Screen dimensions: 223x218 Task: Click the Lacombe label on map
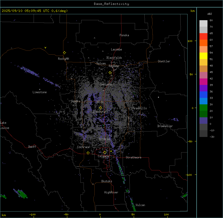tap(116, 49)
